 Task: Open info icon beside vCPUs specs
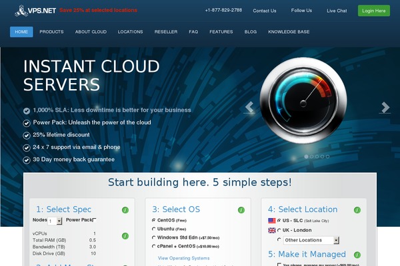125,236
